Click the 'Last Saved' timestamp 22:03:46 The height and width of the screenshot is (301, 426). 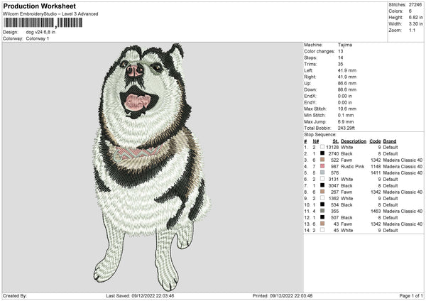click(165, 296)
